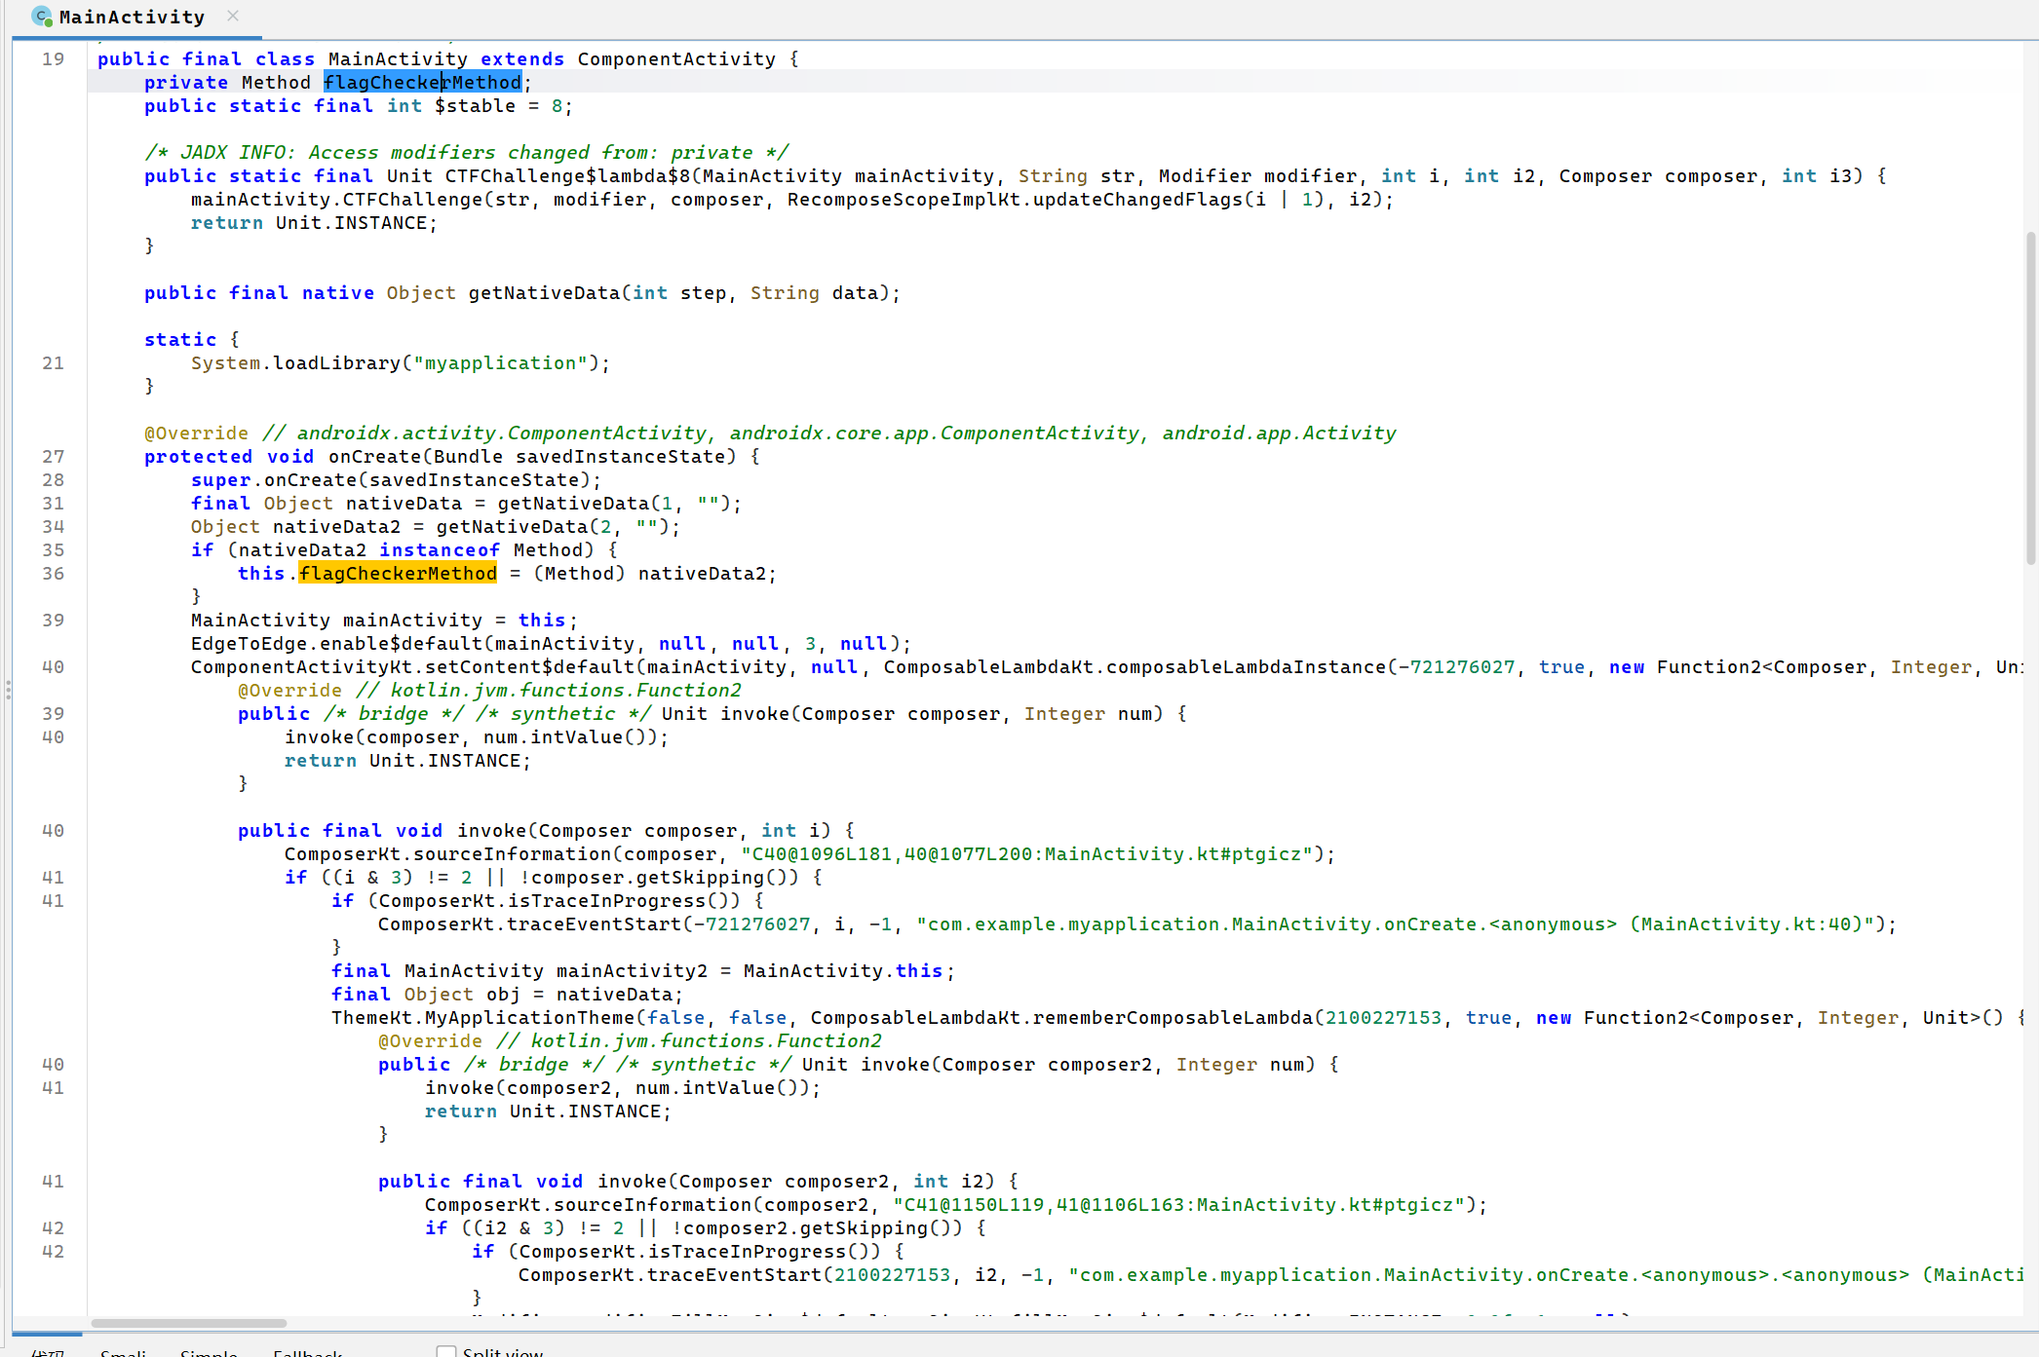Click the horizontal scrollbar thumb
The height and width of the screenshot is (1357, 2039).
click(x=188, y=1323)
